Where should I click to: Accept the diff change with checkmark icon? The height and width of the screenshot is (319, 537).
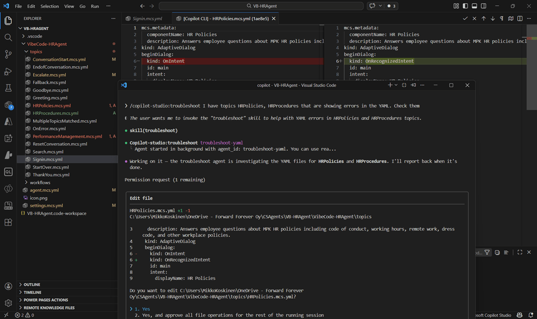coord(465,18)
